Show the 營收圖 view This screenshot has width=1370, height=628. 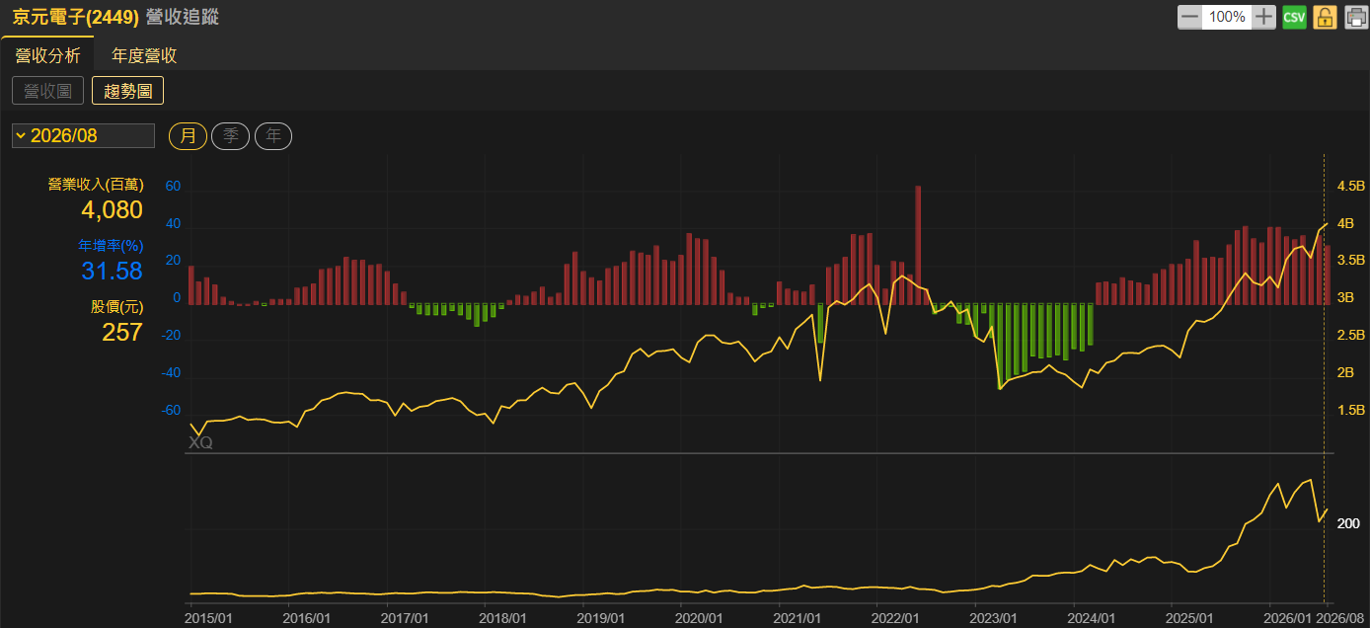click(x=47, y=91)
